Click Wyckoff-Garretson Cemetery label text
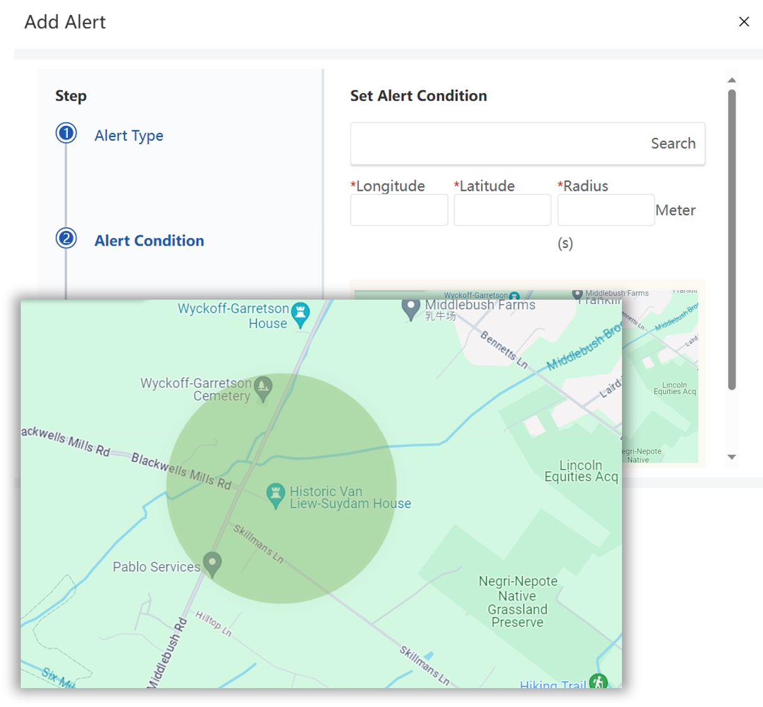 tap(196, 389)
